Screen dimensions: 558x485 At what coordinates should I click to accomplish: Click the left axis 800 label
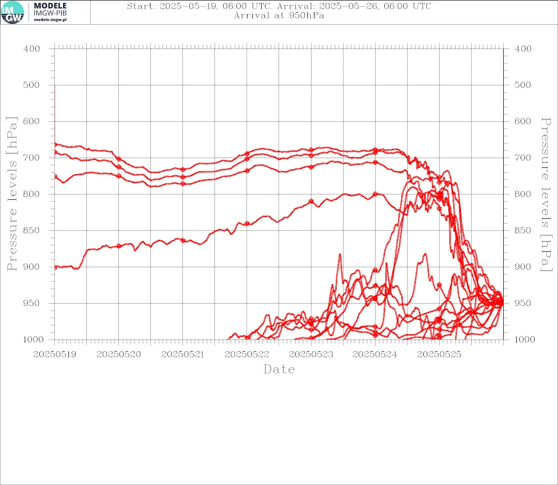(x=32, y=194)
